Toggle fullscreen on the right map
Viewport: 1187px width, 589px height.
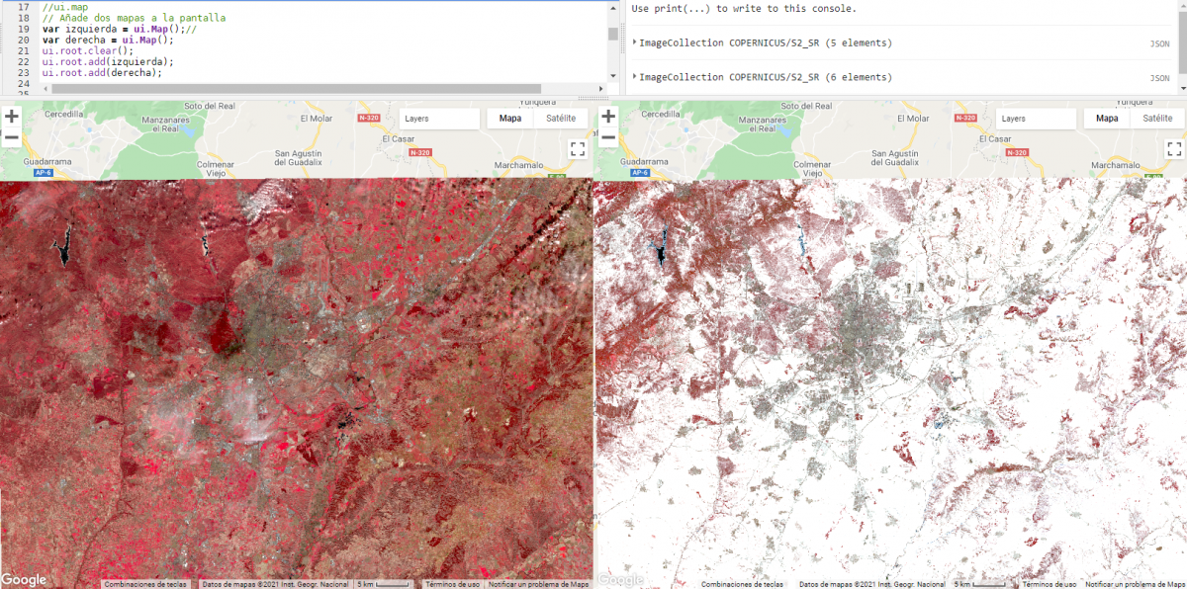pos(1174,149)
